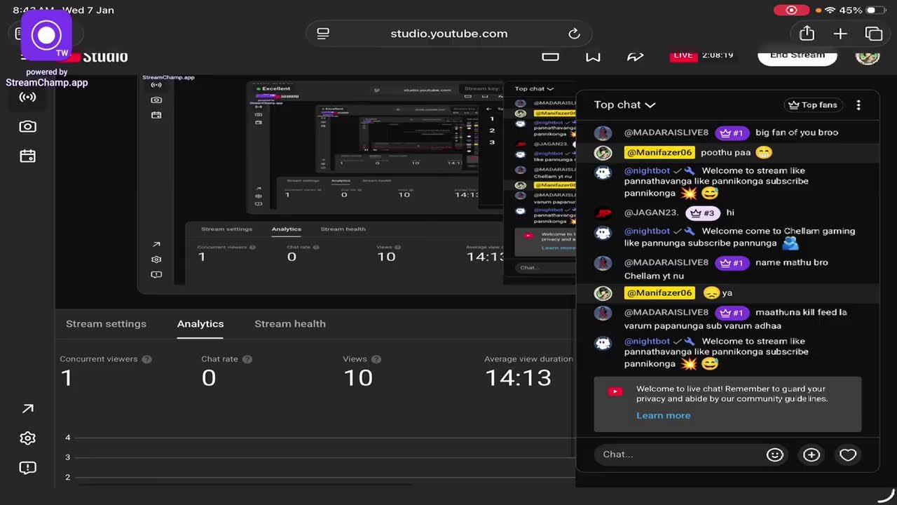Follow the Learn more link in chat
The image size is (897, 505).
coord(663,416)
